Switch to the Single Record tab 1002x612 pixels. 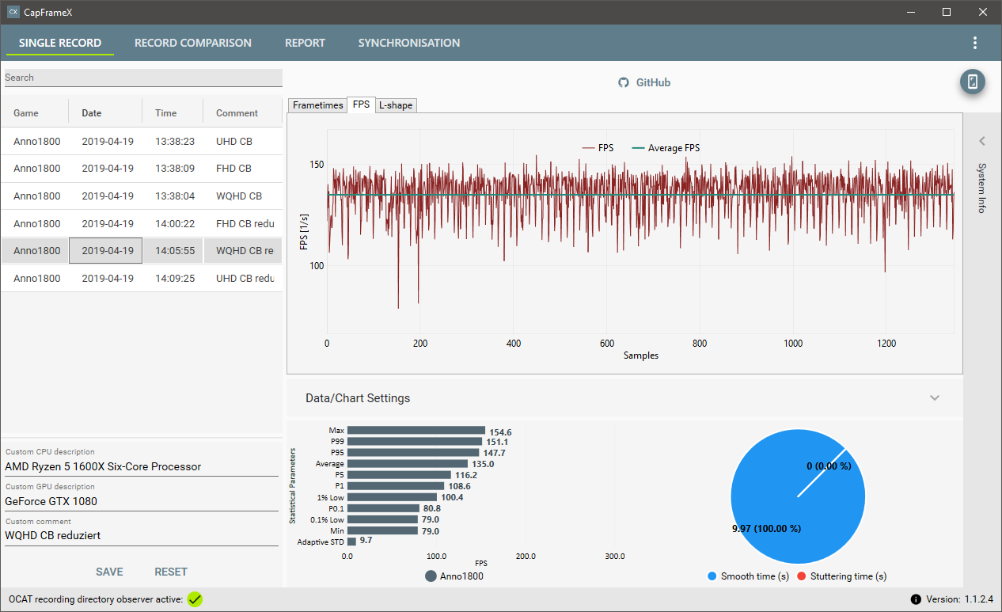coord(60,43)
